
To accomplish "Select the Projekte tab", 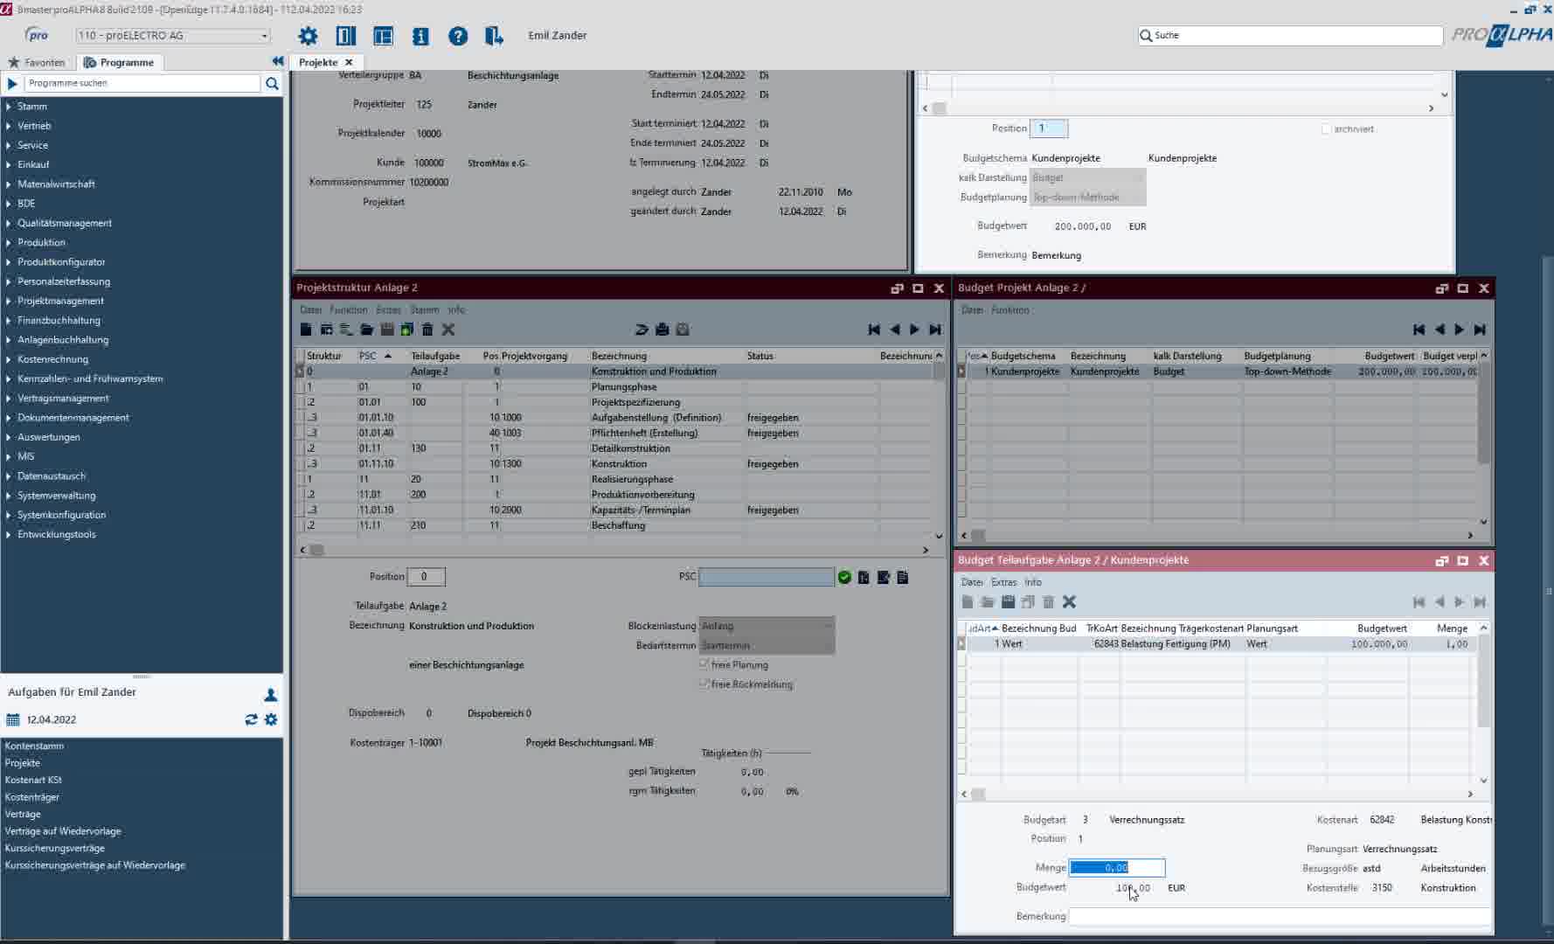I will pyautogui.click(x=318, y=62).
